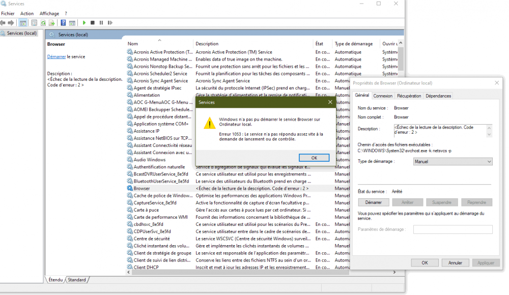Switch to the Récupération tab

409,96
